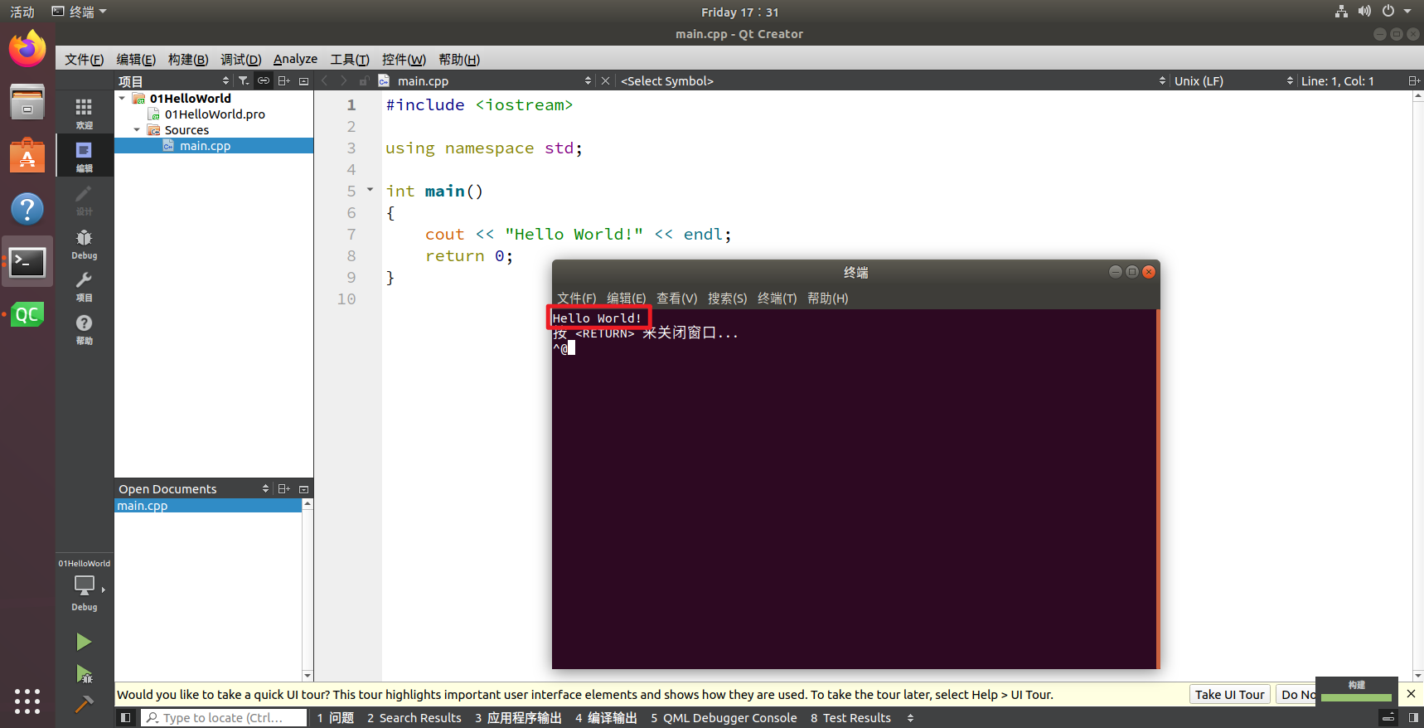Close the Open Documents panel
This screenshot has width=1424, height=728.
click(303, 488)
